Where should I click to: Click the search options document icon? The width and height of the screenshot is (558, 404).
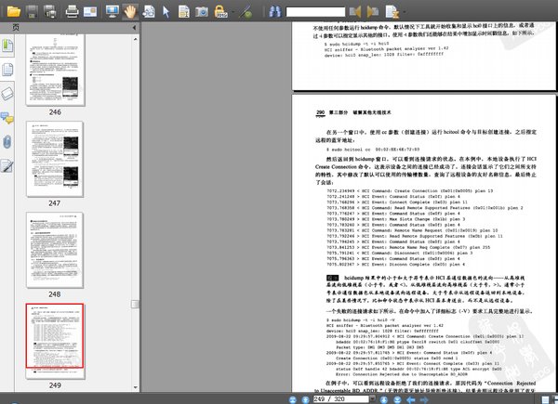point(392,12)
